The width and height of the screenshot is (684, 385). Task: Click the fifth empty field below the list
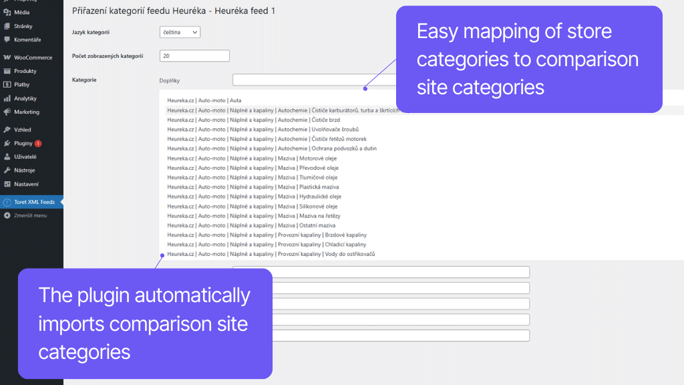click(x=401, y=336)
